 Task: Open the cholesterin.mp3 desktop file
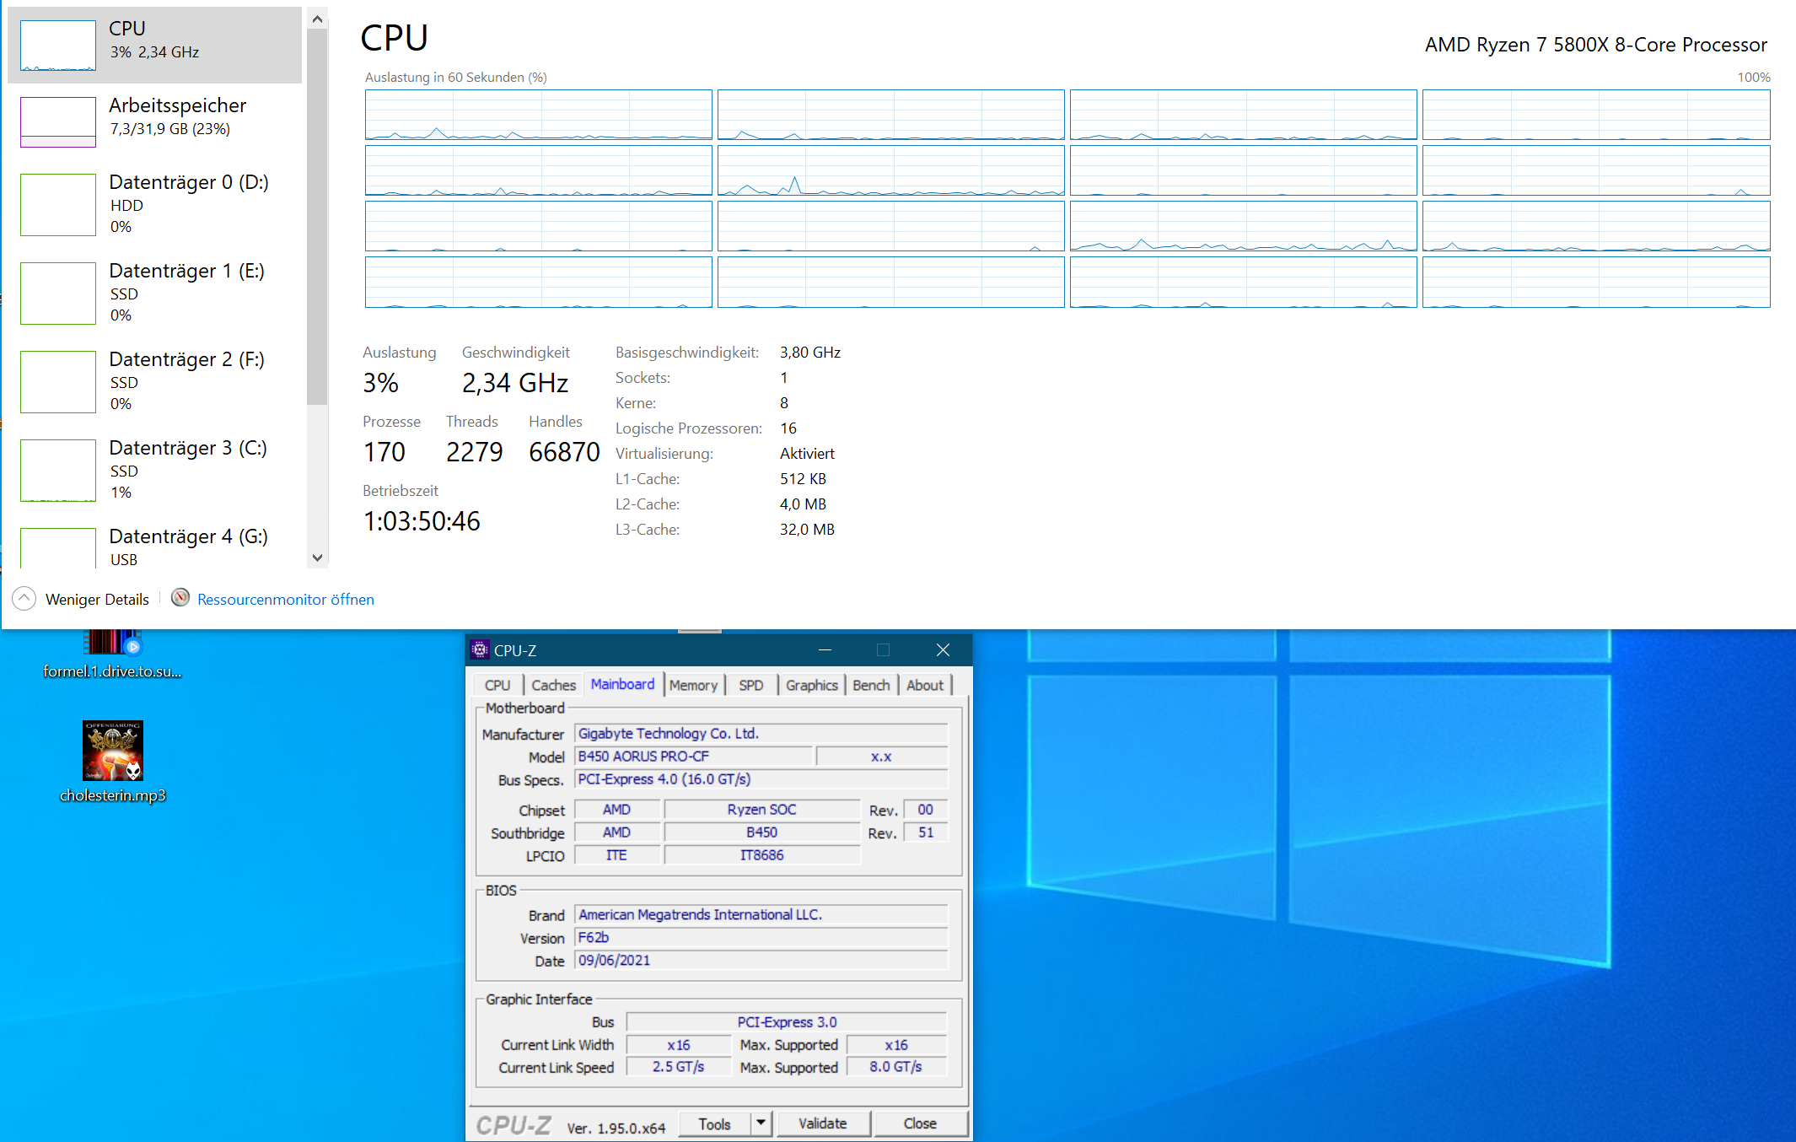[113, 751]
